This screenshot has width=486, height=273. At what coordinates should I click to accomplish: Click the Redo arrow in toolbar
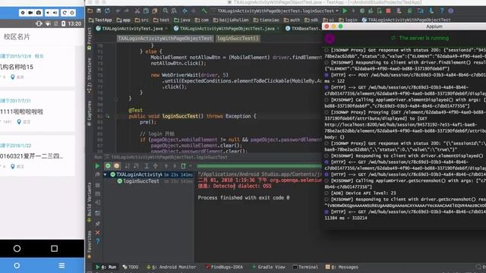point(127,11)
